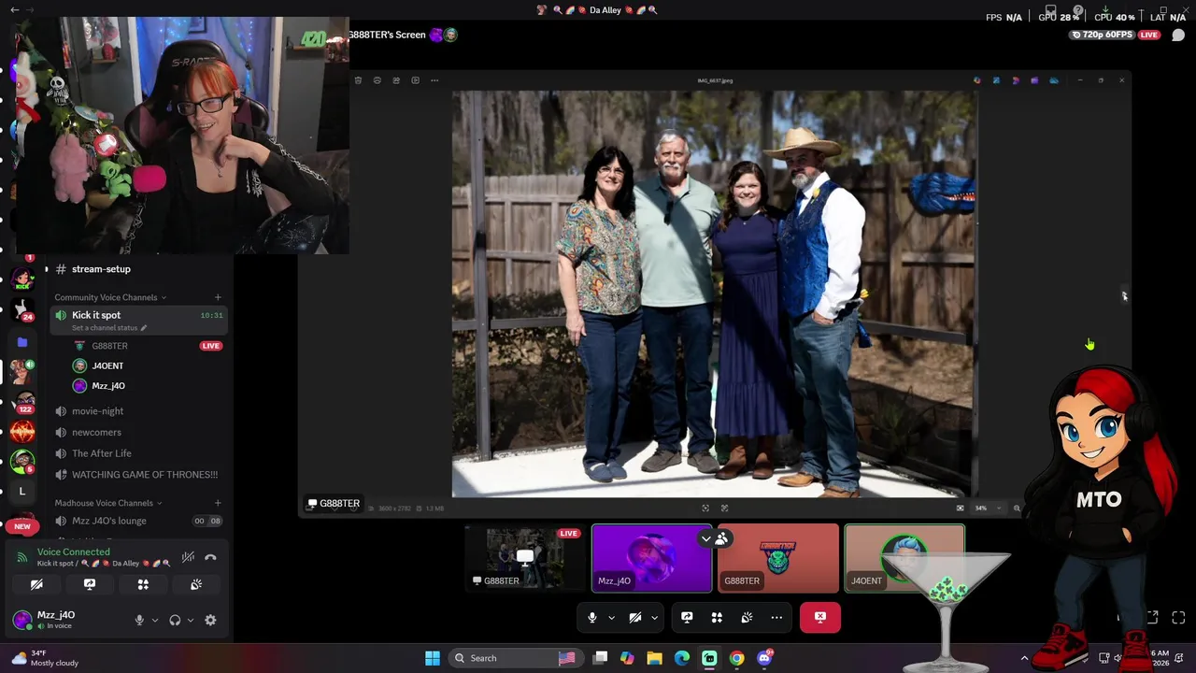Open File Explorer from taskbar
This screenshot has width=1196, height=673.
(654, 658)
